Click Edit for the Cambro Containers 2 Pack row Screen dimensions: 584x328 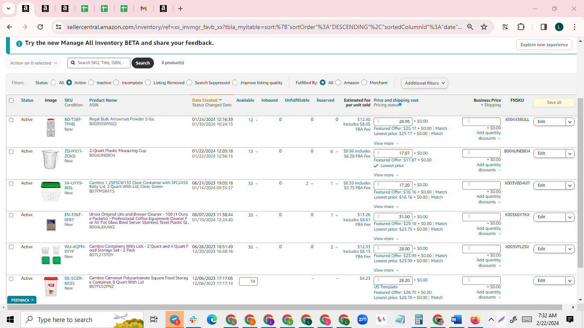pos(550,249)
